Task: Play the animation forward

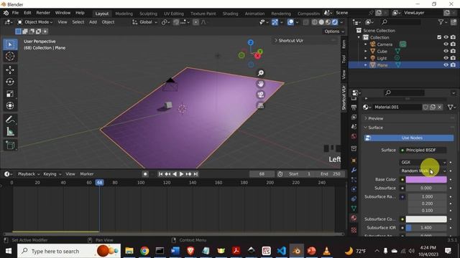Action: pyautogui.click(x=181, y=174)
